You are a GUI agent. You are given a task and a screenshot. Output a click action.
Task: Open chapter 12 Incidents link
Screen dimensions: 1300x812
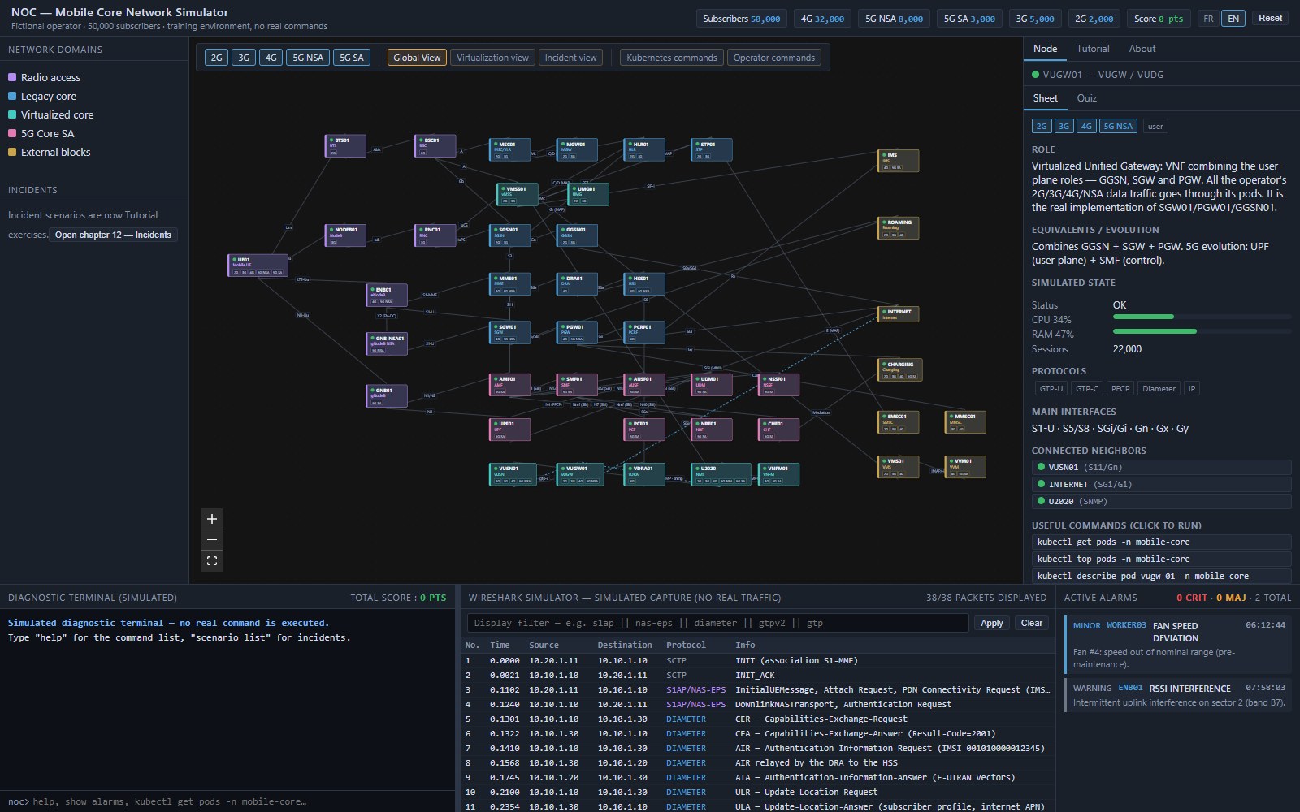(113, 235)
